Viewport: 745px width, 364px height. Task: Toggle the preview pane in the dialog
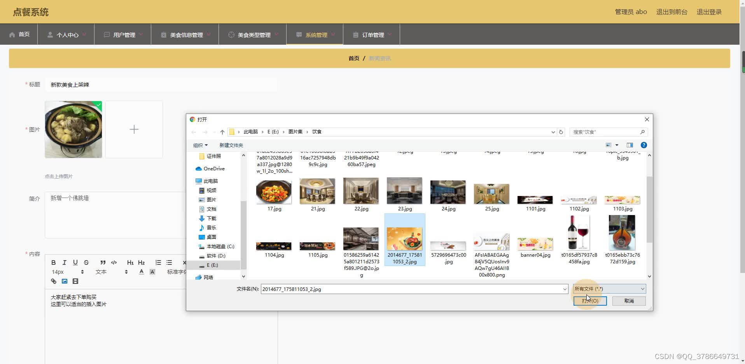630,145
